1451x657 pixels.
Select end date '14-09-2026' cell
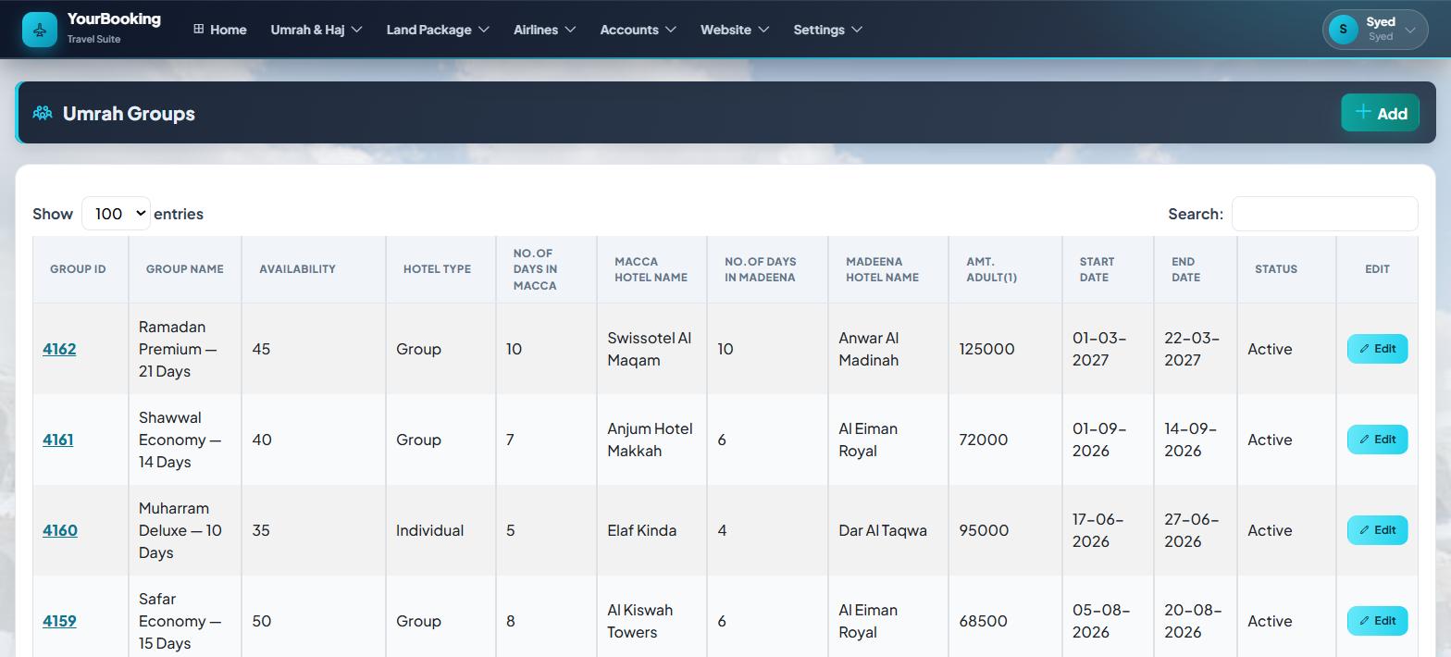[1196, 440]
